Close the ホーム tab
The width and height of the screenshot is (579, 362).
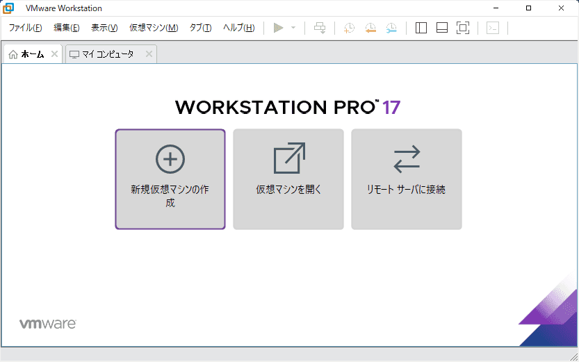click(x=54, y=54)
